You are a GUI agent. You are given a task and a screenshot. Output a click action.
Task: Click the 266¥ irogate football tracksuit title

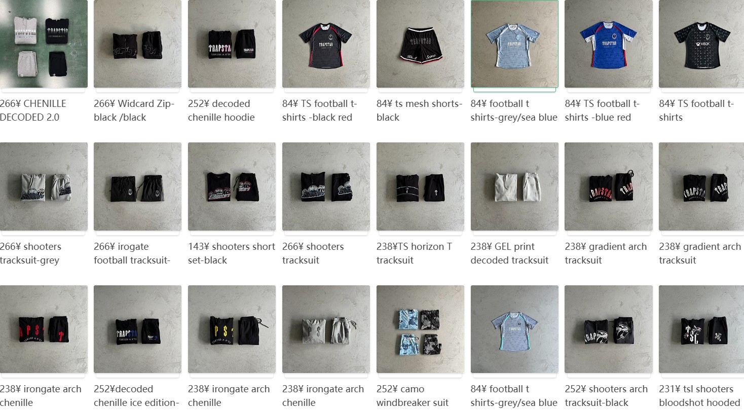[x=132, y=253]
